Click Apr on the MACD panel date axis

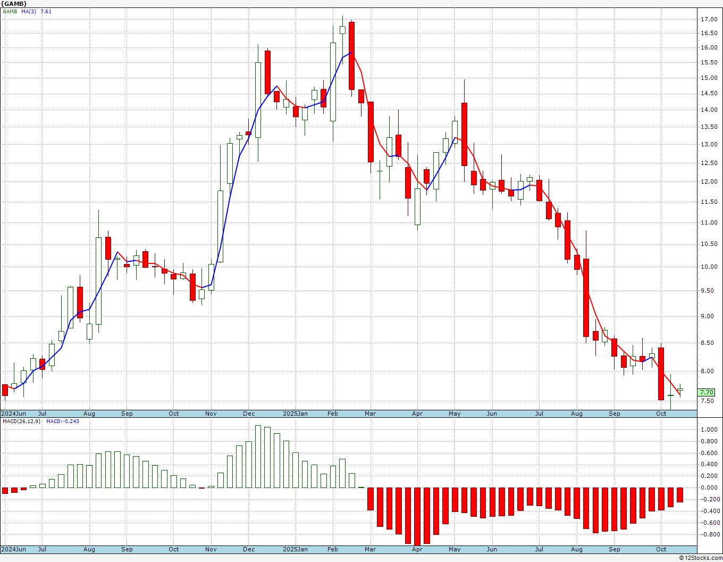pyautogui.click(x=417, y=549)
